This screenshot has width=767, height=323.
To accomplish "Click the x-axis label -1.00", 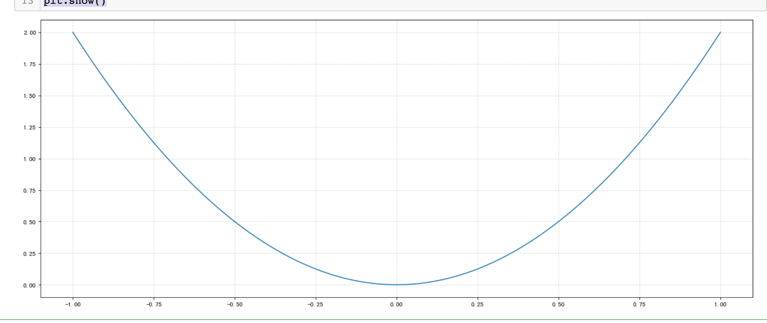I will click(73, 305).
